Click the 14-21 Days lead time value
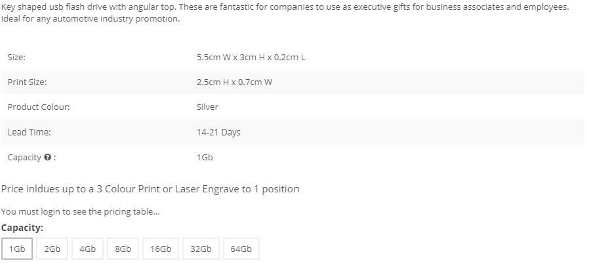Viewport: 589px width, 263px height. click(218, 132)
